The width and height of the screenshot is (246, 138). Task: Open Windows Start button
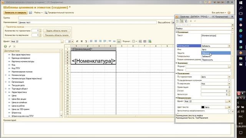241,3
